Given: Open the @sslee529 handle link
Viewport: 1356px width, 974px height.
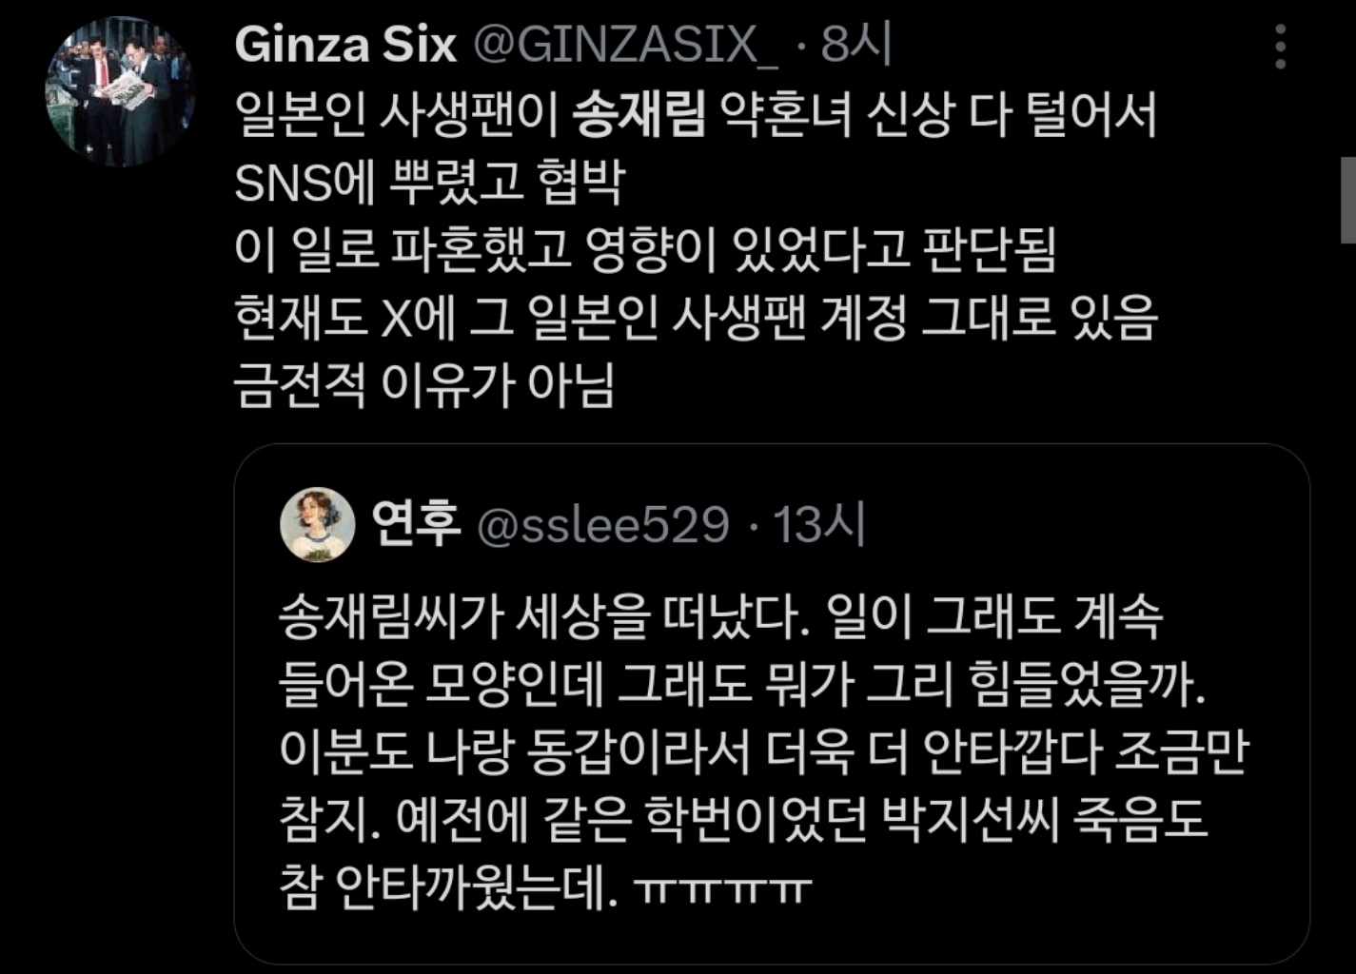Looking at the screenshot, I should coord(602,525).
